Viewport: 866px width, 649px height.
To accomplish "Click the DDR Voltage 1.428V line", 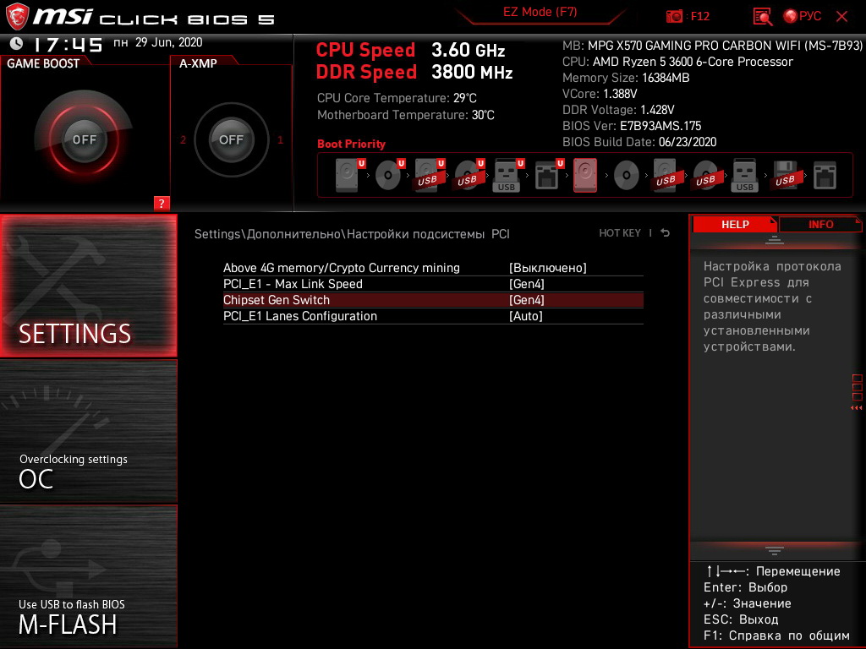I will point(618,110).
